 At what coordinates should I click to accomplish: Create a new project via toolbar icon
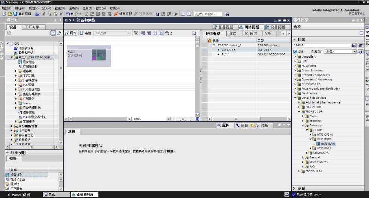(4, 14)
